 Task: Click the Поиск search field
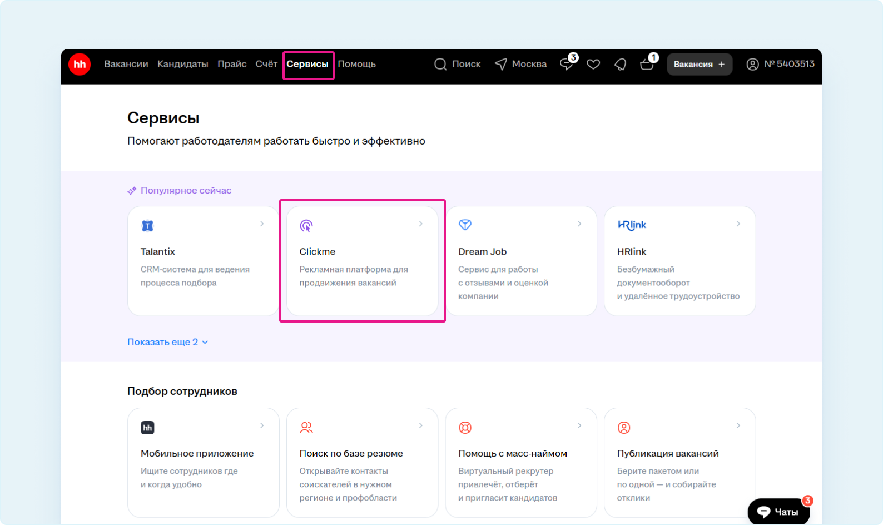tap(457, 65)
